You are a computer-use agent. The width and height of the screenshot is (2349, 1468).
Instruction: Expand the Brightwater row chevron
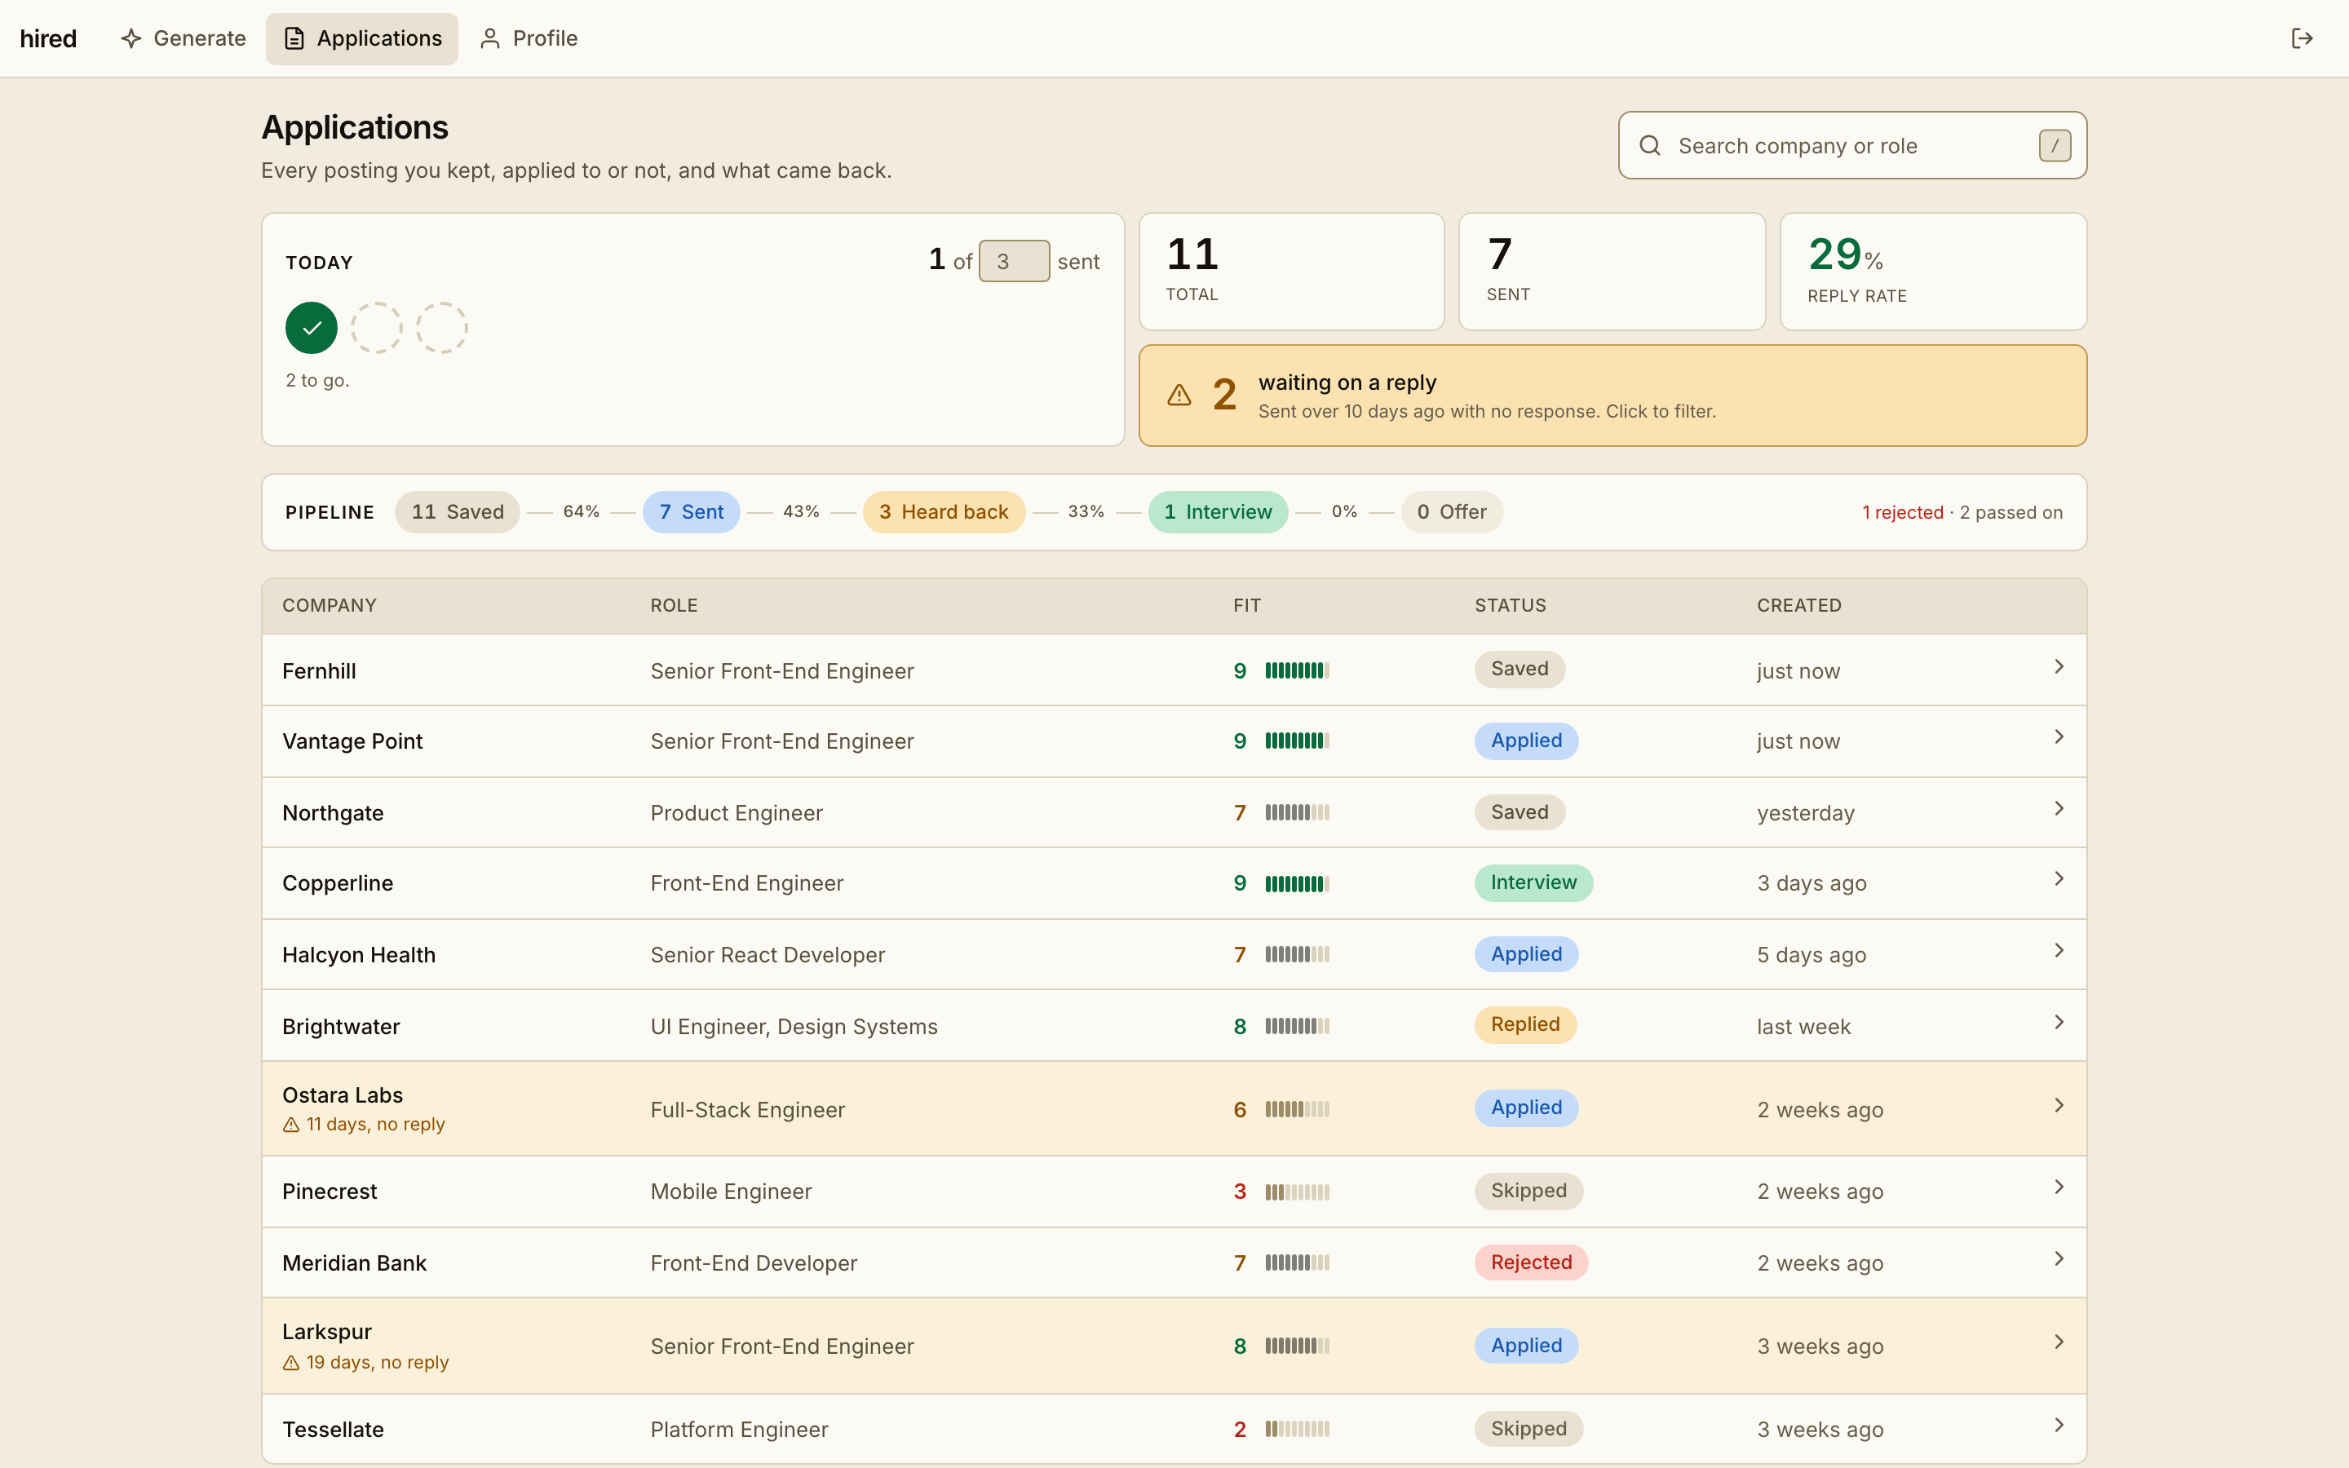click(x=2058, y=1023)
